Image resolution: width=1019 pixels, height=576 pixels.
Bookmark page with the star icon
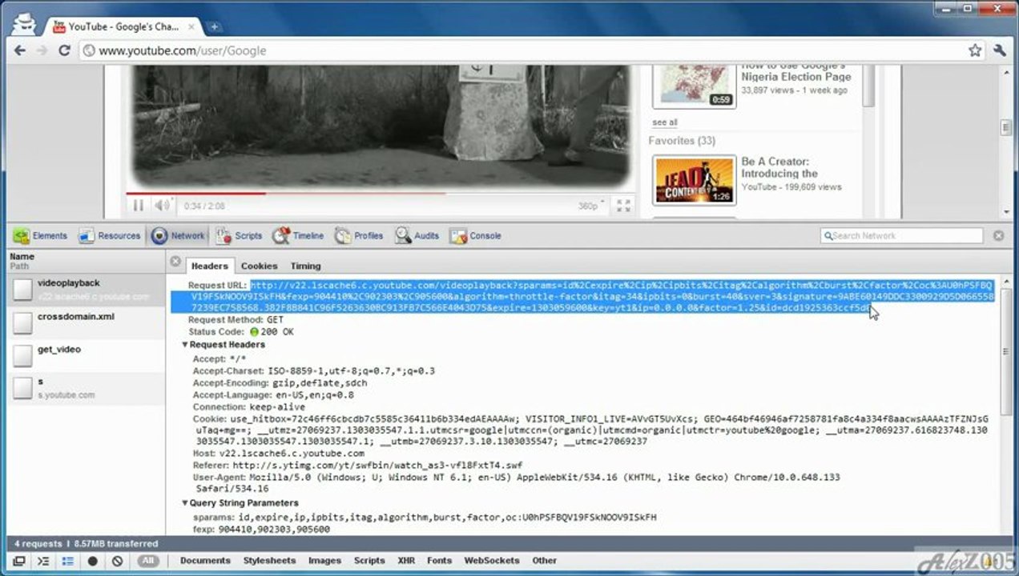(975, 50)
